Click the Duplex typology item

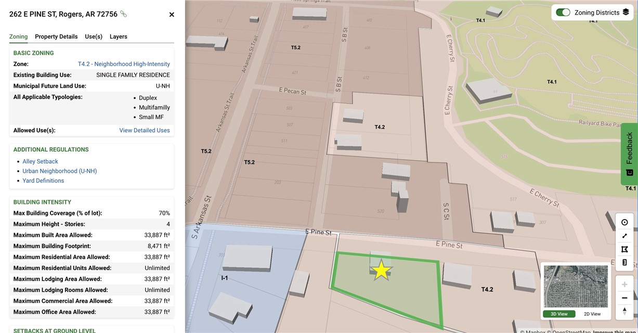pos(148,98)
